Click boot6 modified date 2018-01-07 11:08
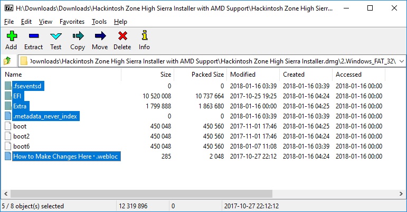This screenshot has height=212, width=407. pos(253,146)
